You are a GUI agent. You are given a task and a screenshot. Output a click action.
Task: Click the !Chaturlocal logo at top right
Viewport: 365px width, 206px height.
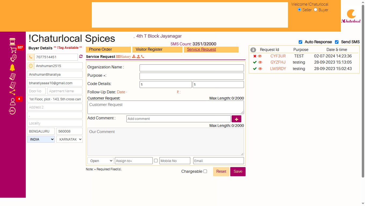tap(351, 16)
